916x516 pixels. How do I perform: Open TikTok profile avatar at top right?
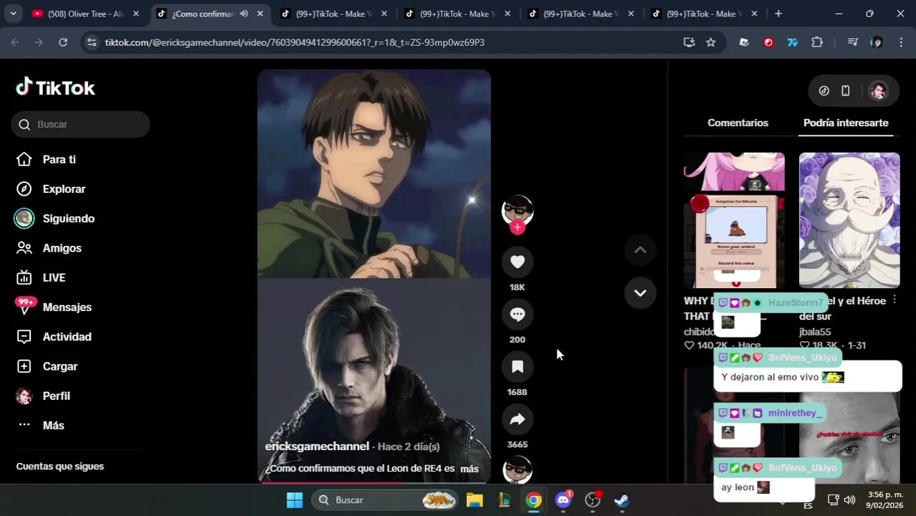click(878, 91)
